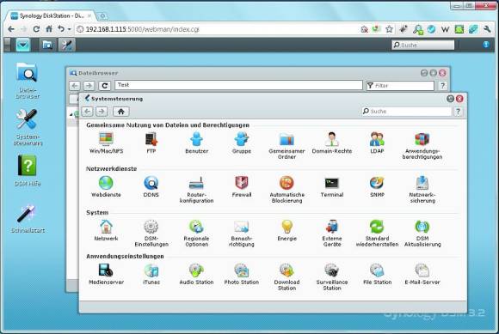This screenshot has height=334, width=499.
Task: Open Webdienste settings
Action: 106,186
